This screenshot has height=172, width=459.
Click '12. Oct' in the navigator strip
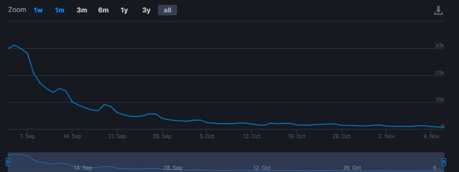click(x=262, y=168)
